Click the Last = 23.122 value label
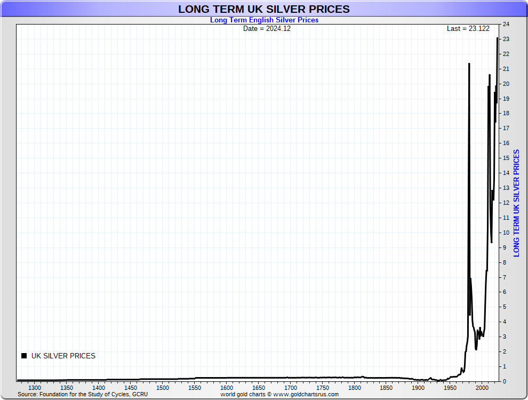The image size is (528, 400). [468, 29]
